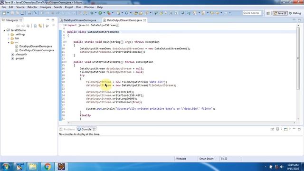
Task: Click the Open Type icon
Action: (136, 13)
